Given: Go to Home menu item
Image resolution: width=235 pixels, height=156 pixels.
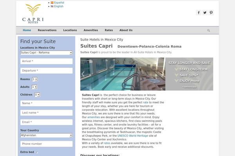Looking at the screenshot, I should tap(27, 30).
